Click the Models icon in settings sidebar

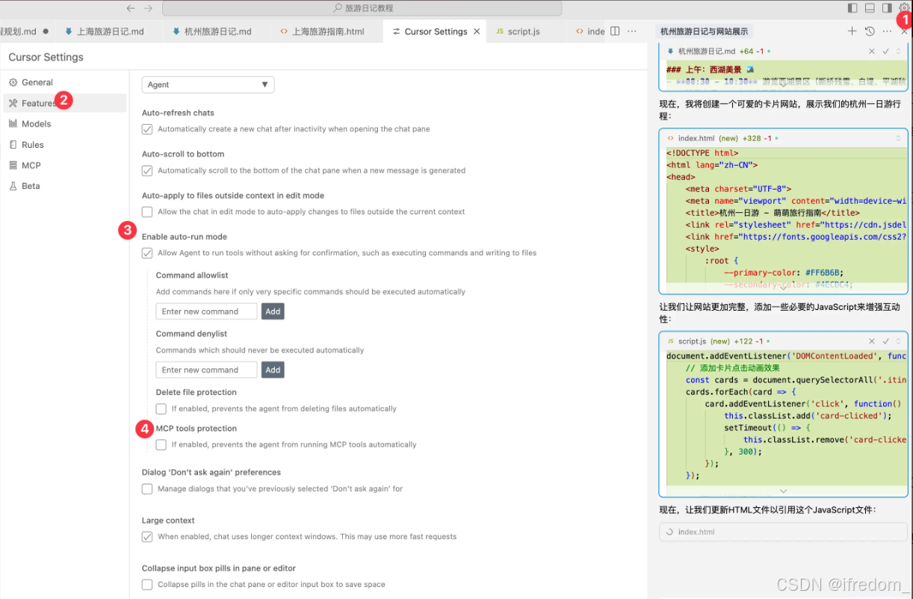pos(13,124)
